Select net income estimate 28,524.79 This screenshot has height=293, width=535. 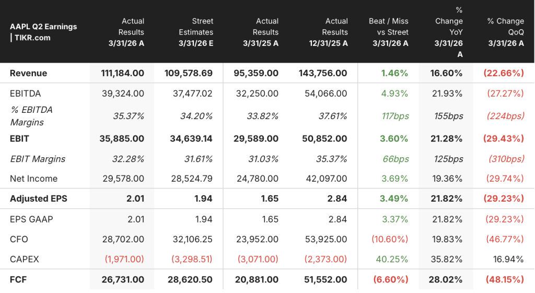click(x=192, y=179)
